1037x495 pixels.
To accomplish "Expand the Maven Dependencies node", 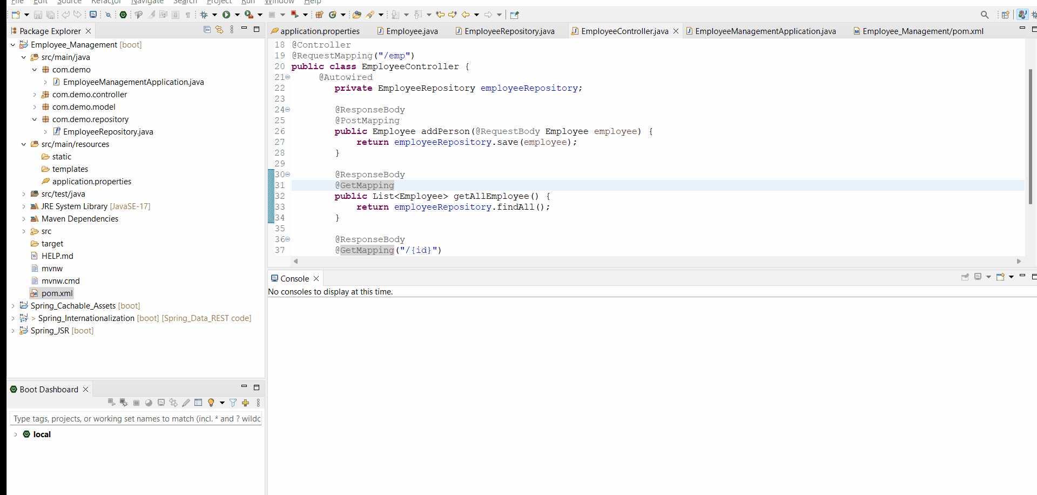I will 24,219.
